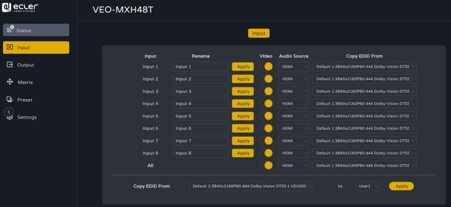The width and height of the screenshot is (451, 207).
Task: Click the VEO-MXH48T device title
Action: coord(123,10)
